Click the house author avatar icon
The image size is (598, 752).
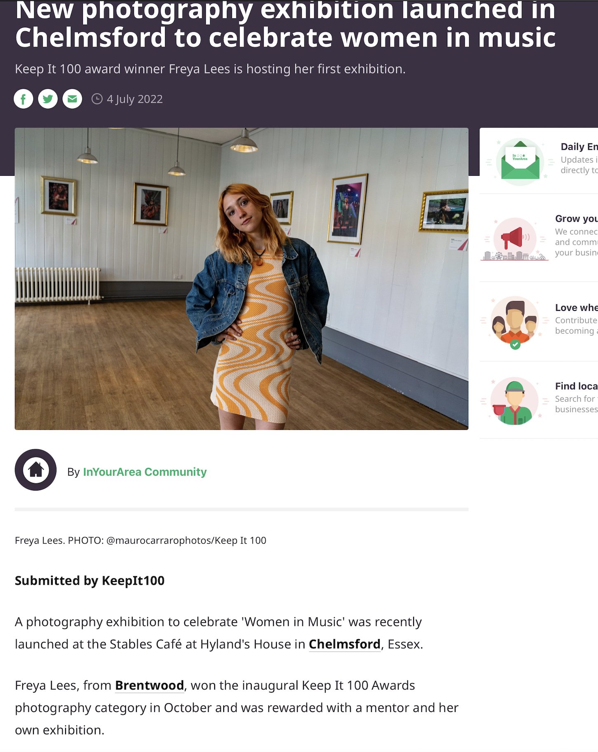[x=35, y=470]
